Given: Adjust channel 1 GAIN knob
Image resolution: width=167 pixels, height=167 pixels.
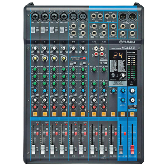Looking at the screenshot, I should pos(35,48).
